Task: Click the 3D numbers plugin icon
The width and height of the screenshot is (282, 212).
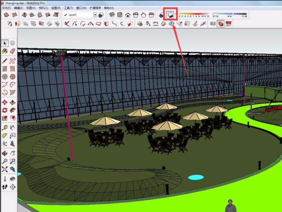Action: [x=213, y=24]
